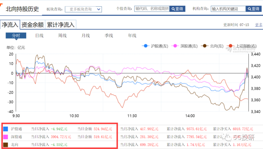Open the 更多 link

(x=259, y=25)
